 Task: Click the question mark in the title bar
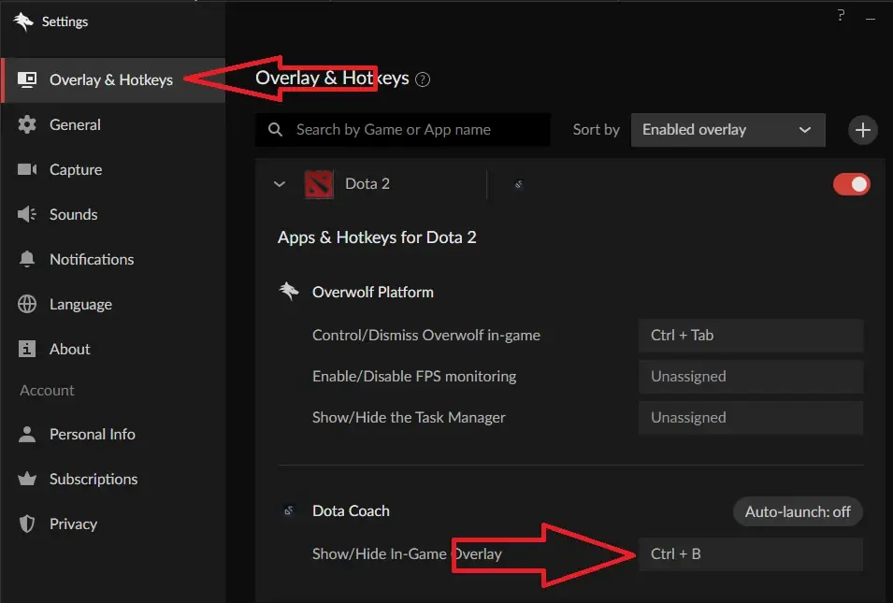coord(842,15)
